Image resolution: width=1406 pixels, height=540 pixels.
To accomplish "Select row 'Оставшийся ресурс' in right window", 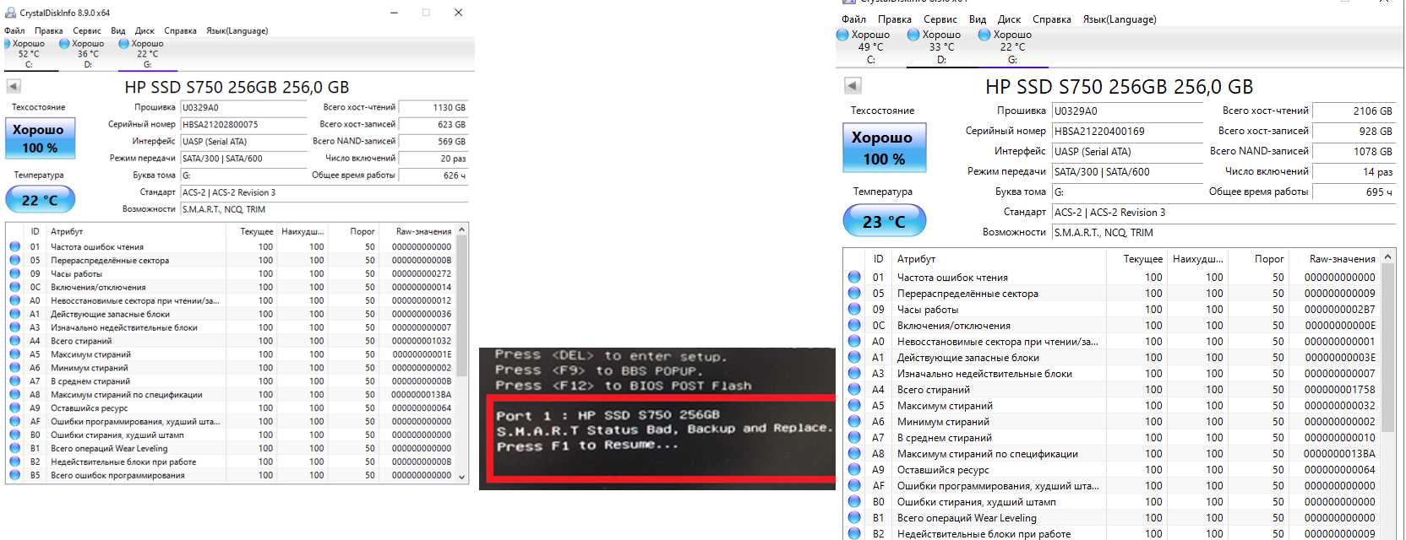I will (x=1113, y=469).
